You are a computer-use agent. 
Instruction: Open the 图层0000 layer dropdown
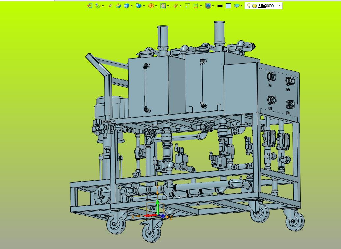coord(279,5)
